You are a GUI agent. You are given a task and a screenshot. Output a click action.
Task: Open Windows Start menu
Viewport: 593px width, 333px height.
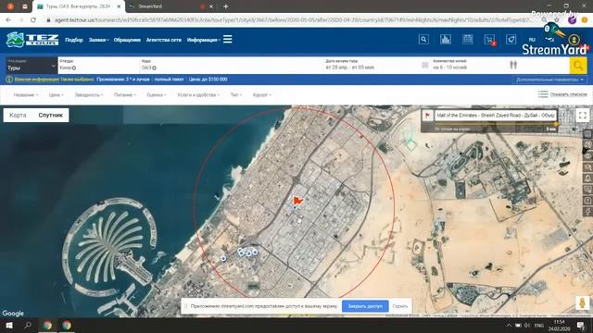(x=9, y=325)
